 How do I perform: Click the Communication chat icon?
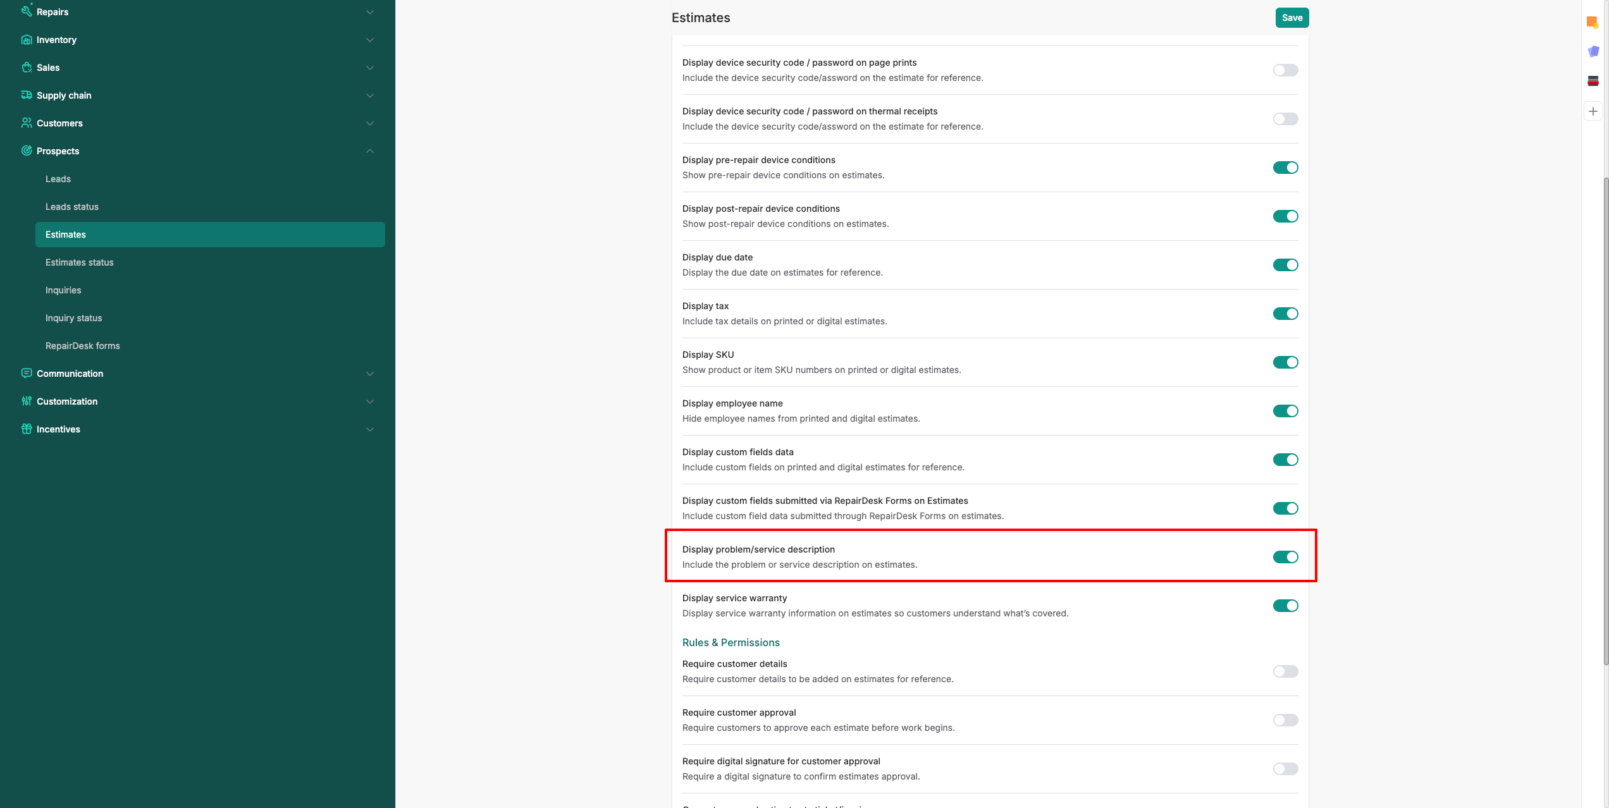coord(27,374)
